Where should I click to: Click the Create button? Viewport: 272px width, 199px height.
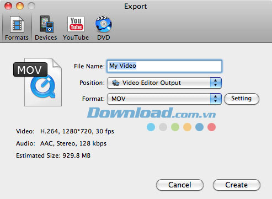[237, 185]
